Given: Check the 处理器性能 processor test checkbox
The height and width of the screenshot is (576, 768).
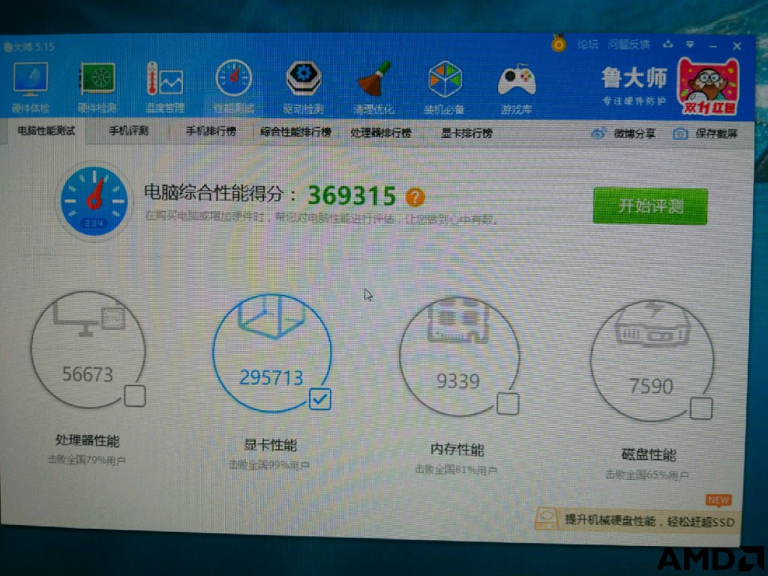Looking at the screenshot, I should click(x=135, y=396).
